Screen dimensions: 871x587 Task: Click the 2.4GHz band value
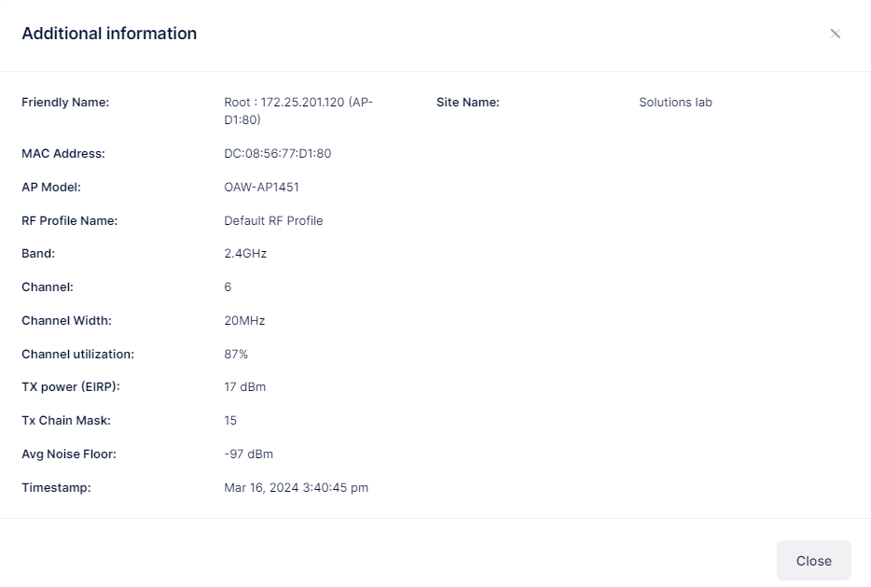245,254
